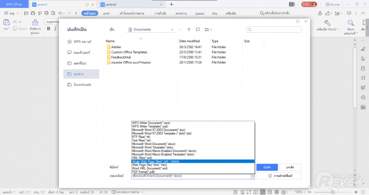Select the highlighted documents location in sidebar
The width and height of the screenshot is (369, 195).
[x=81, y=74]
